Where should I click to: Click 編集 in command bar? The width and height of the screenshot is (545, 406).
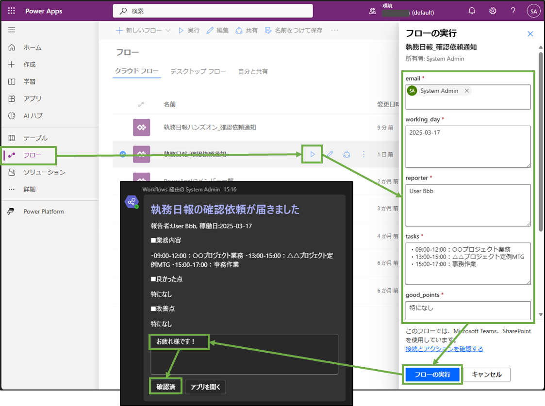pyautogui.click(x=217, y=31)
